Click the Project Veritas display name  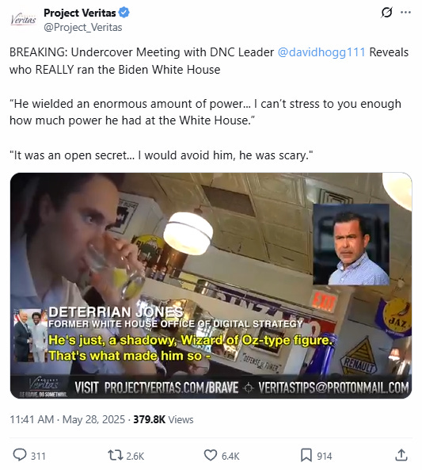(x=80, y=13)
